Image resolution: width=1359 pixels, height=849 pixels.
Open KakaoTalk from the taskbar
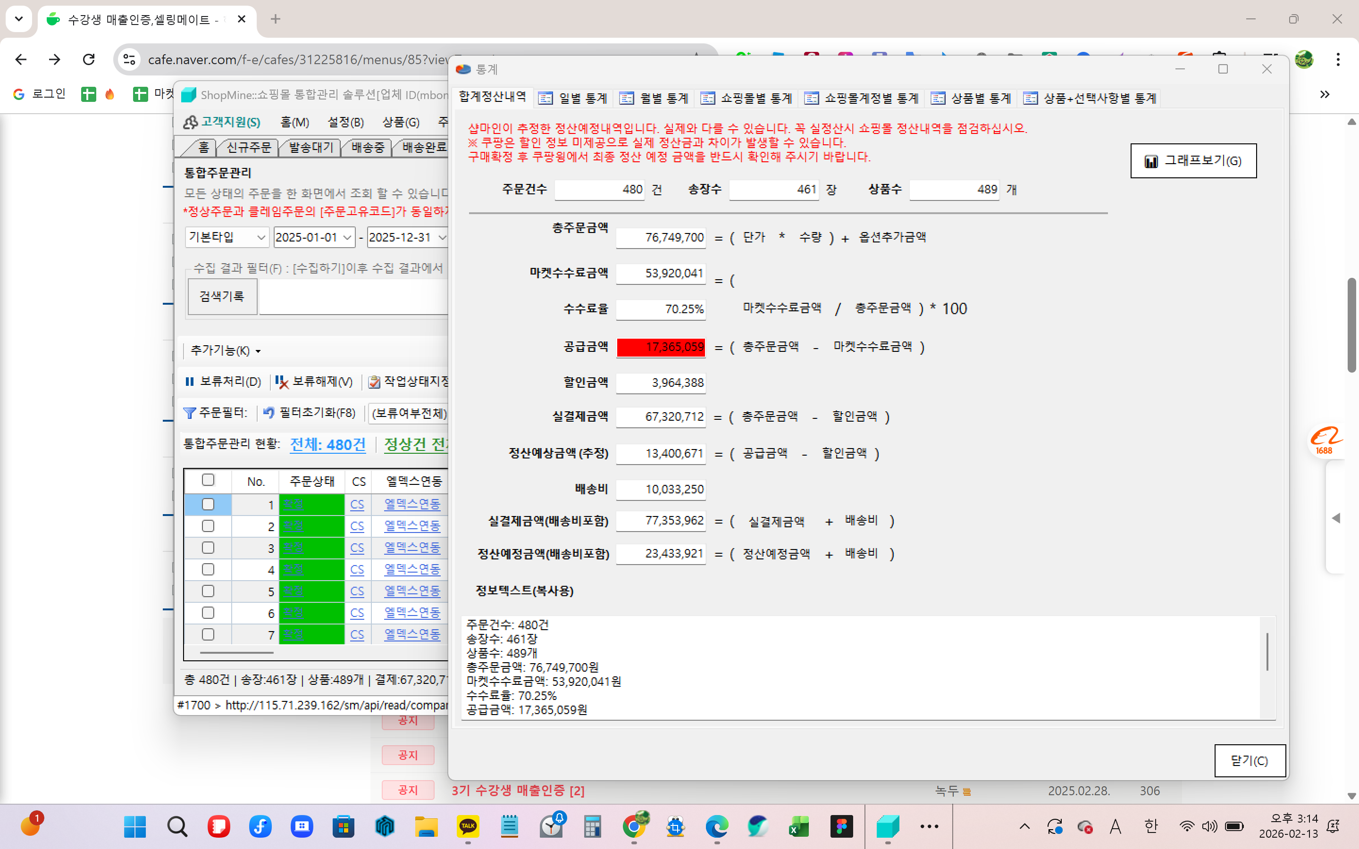tap(468, 826)
